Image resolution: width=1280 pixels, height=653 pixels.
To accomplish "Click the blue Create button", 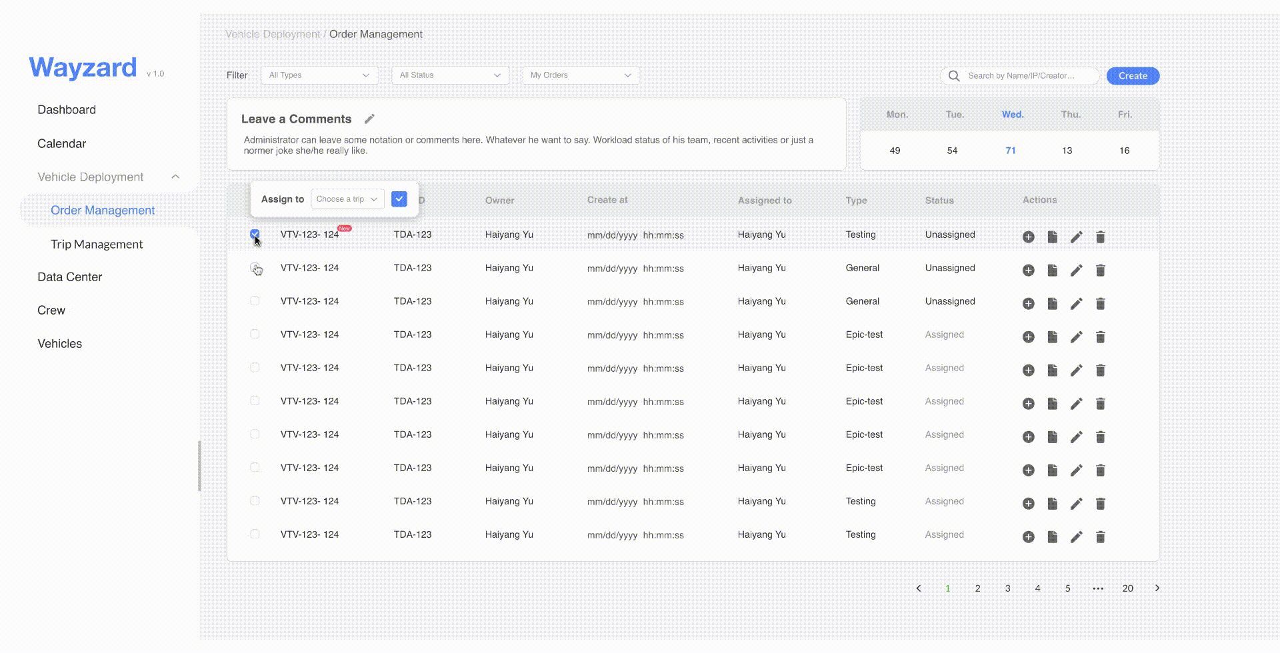I will [x=1133, y=76].
